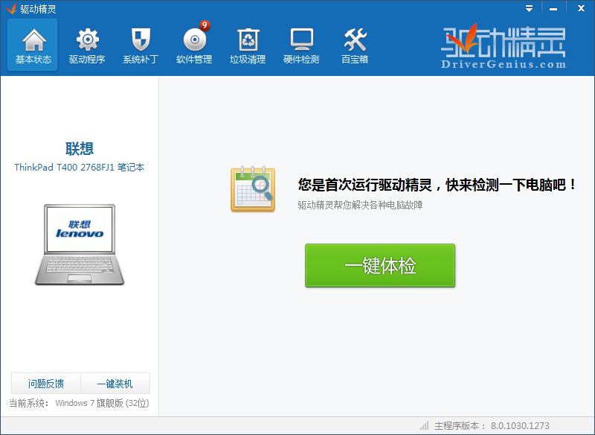Screen dimensions: 595x435
Task: Close the 驱动精灵 window
Action: point(581,8)
